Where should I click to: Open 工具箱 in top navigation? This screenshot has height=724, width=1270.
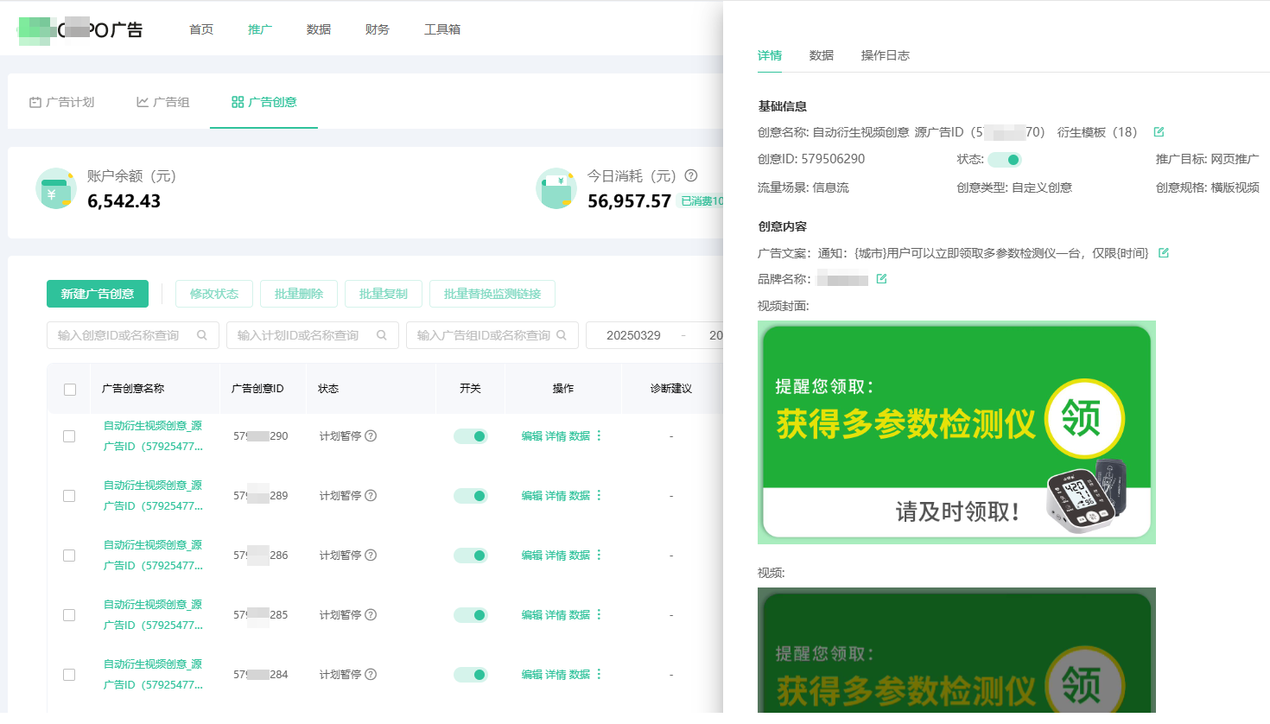(442, 29)
